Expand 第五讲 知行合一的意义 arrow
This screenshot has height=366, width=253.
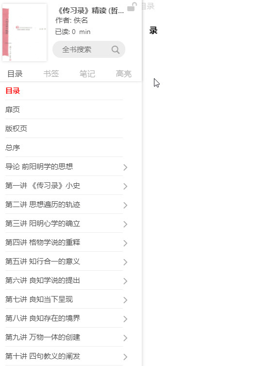pos(125,262)
